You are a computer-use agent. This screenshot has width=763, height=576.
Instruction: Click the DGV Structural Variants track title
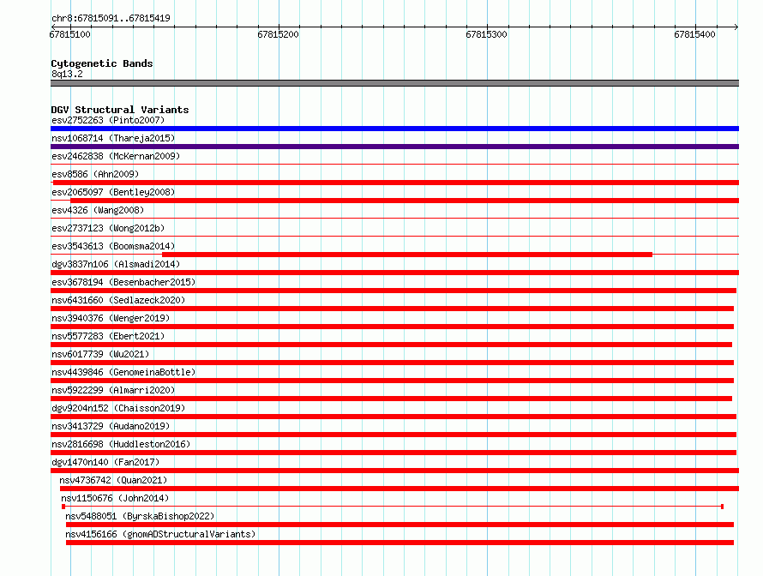pyautogui.click(x=120, y=110)
